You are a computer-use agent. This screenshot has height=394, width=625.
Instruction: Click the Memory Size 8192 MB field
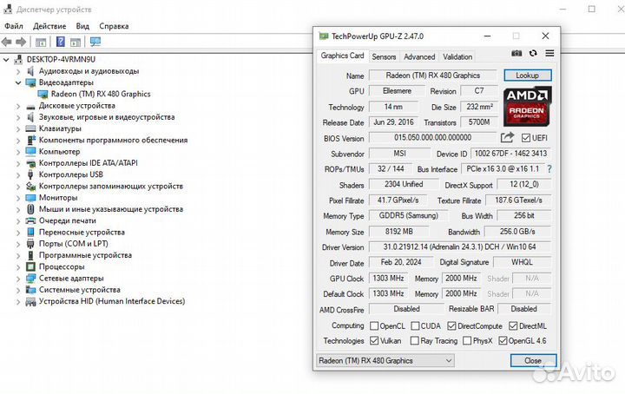point(399,232)
